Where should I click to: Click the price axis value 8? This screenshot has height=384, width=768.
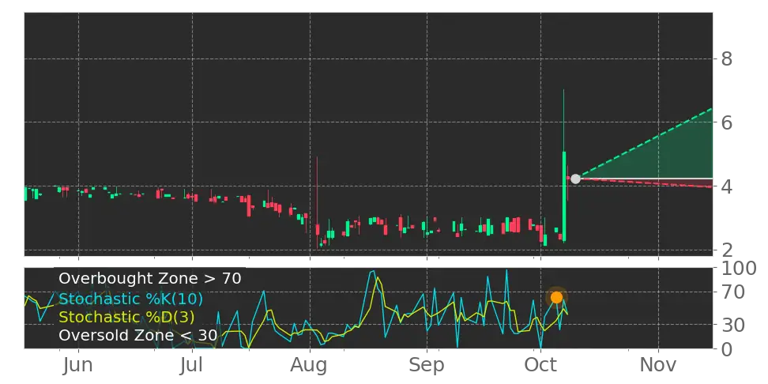(x=726, y=59)
